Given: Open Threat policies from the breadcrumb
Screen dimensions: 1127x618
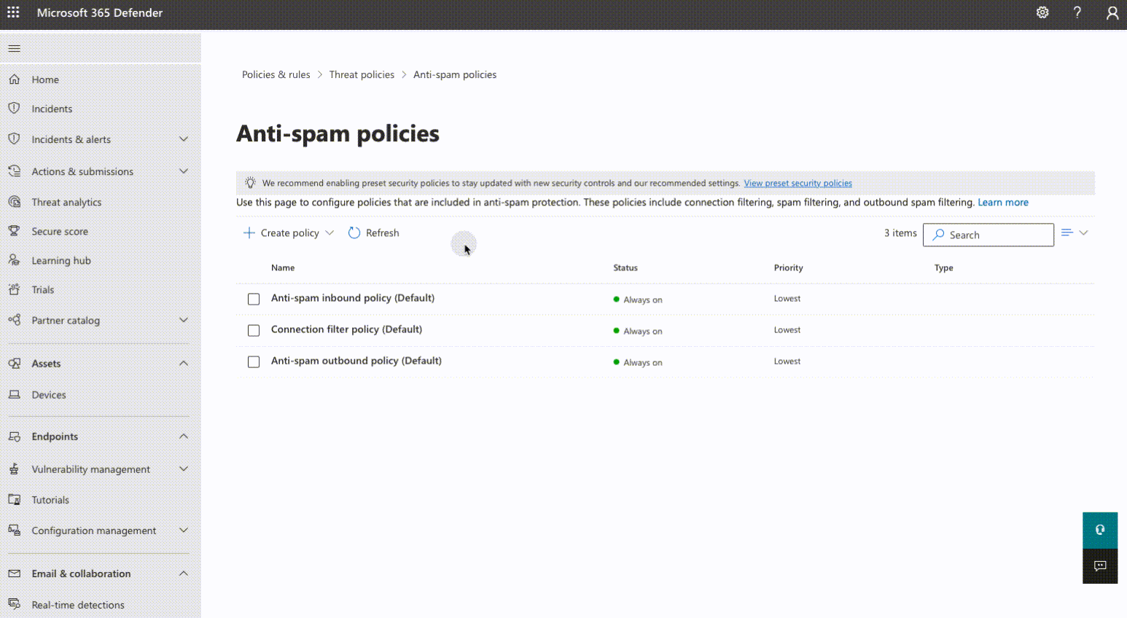Looking at the screenshot, I should click(x=362, y=74).
